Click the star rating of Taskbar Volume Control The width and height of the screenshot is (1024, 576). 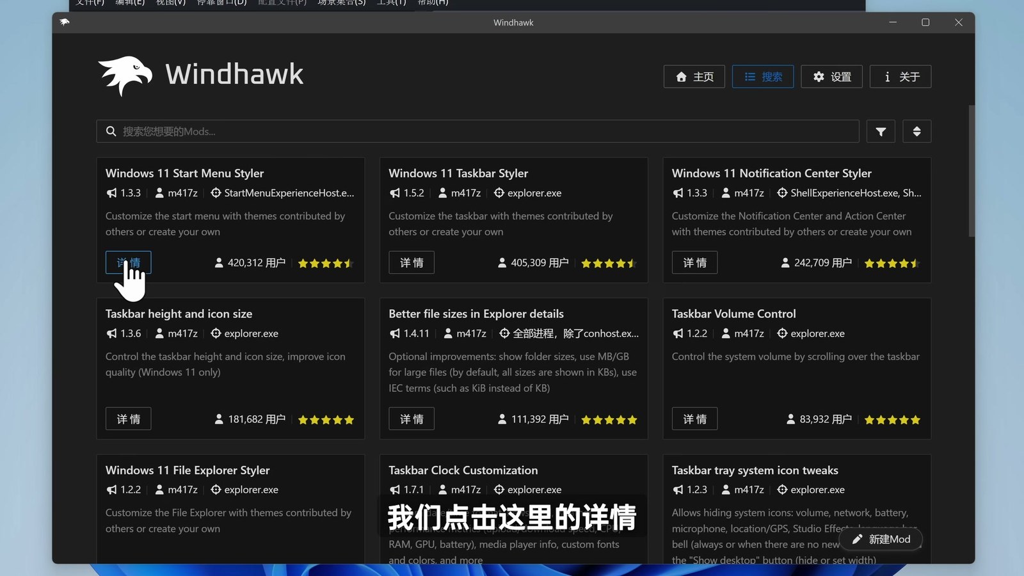[x=892, y=420]
